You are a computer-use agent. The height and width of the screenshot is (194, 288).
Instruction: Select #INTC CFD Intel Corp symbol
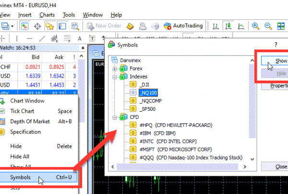(168, 142)
